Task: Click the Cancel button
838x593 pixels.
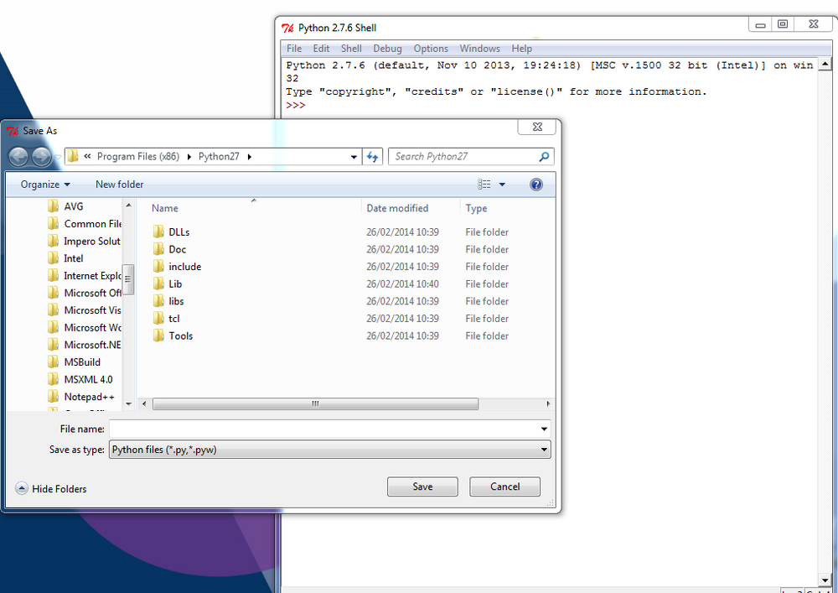Action: [505, 486]
